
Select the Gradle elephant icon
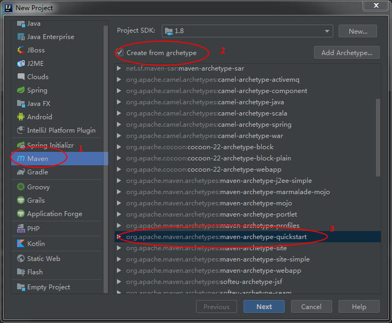tap(21, 172)
